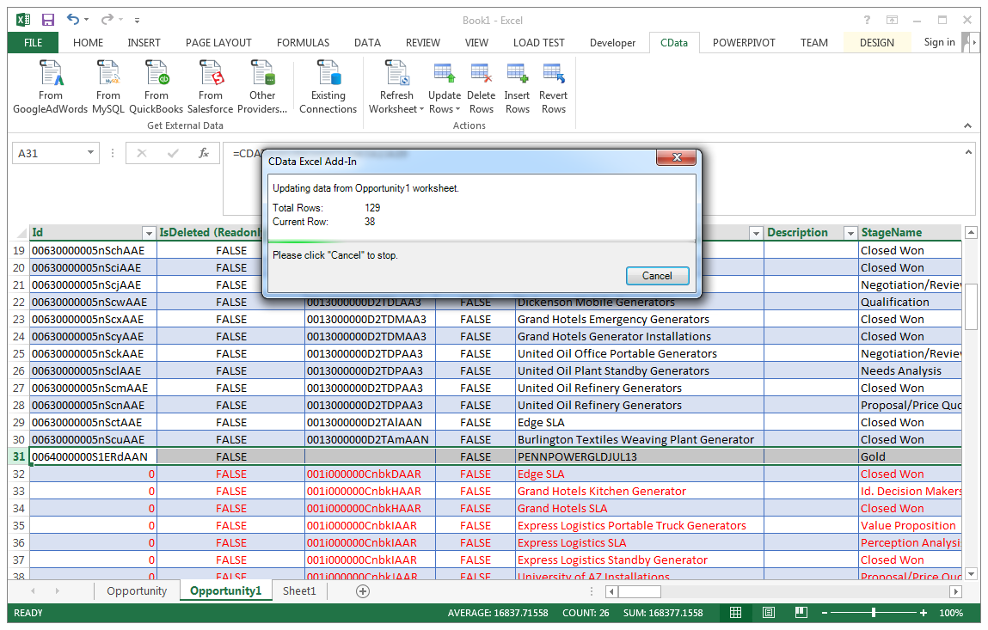Image resolution: width=988 pixels, height=630 pixels.
Task: Select row 31 header
Action: 19,456
